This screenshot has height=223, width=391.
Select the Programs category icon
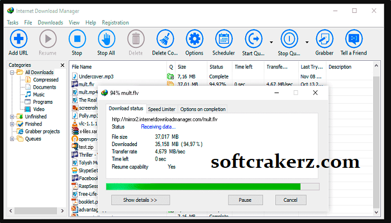(28, 102)
